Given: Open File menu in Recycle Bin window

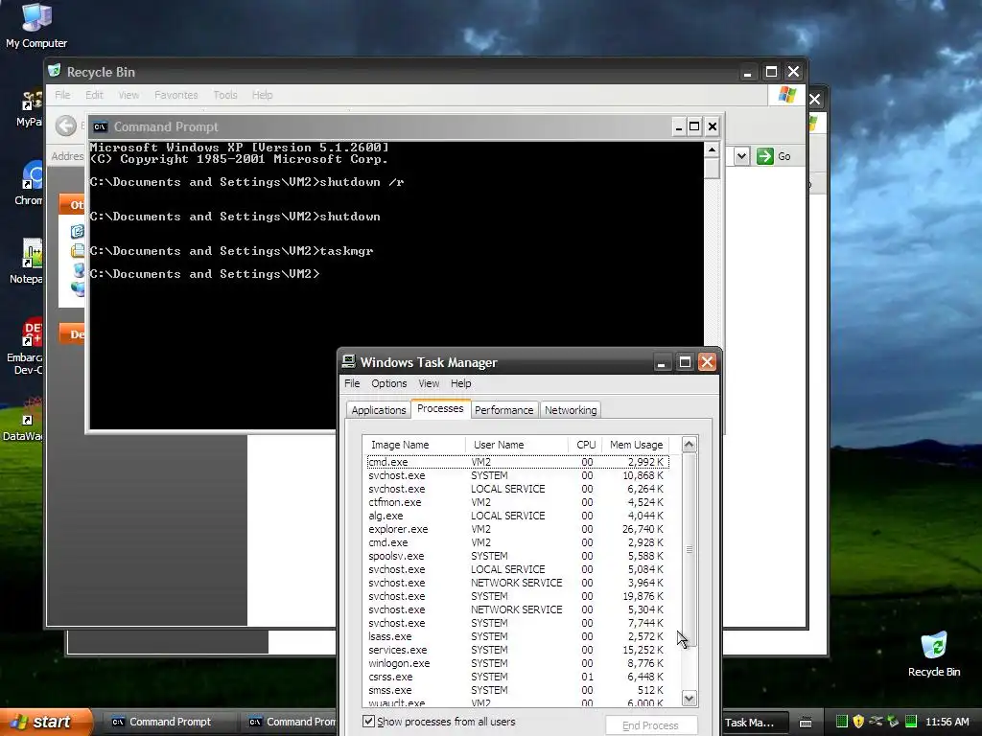Looking at the screenshot, I should pyautogui.click(x=62, y=95).
